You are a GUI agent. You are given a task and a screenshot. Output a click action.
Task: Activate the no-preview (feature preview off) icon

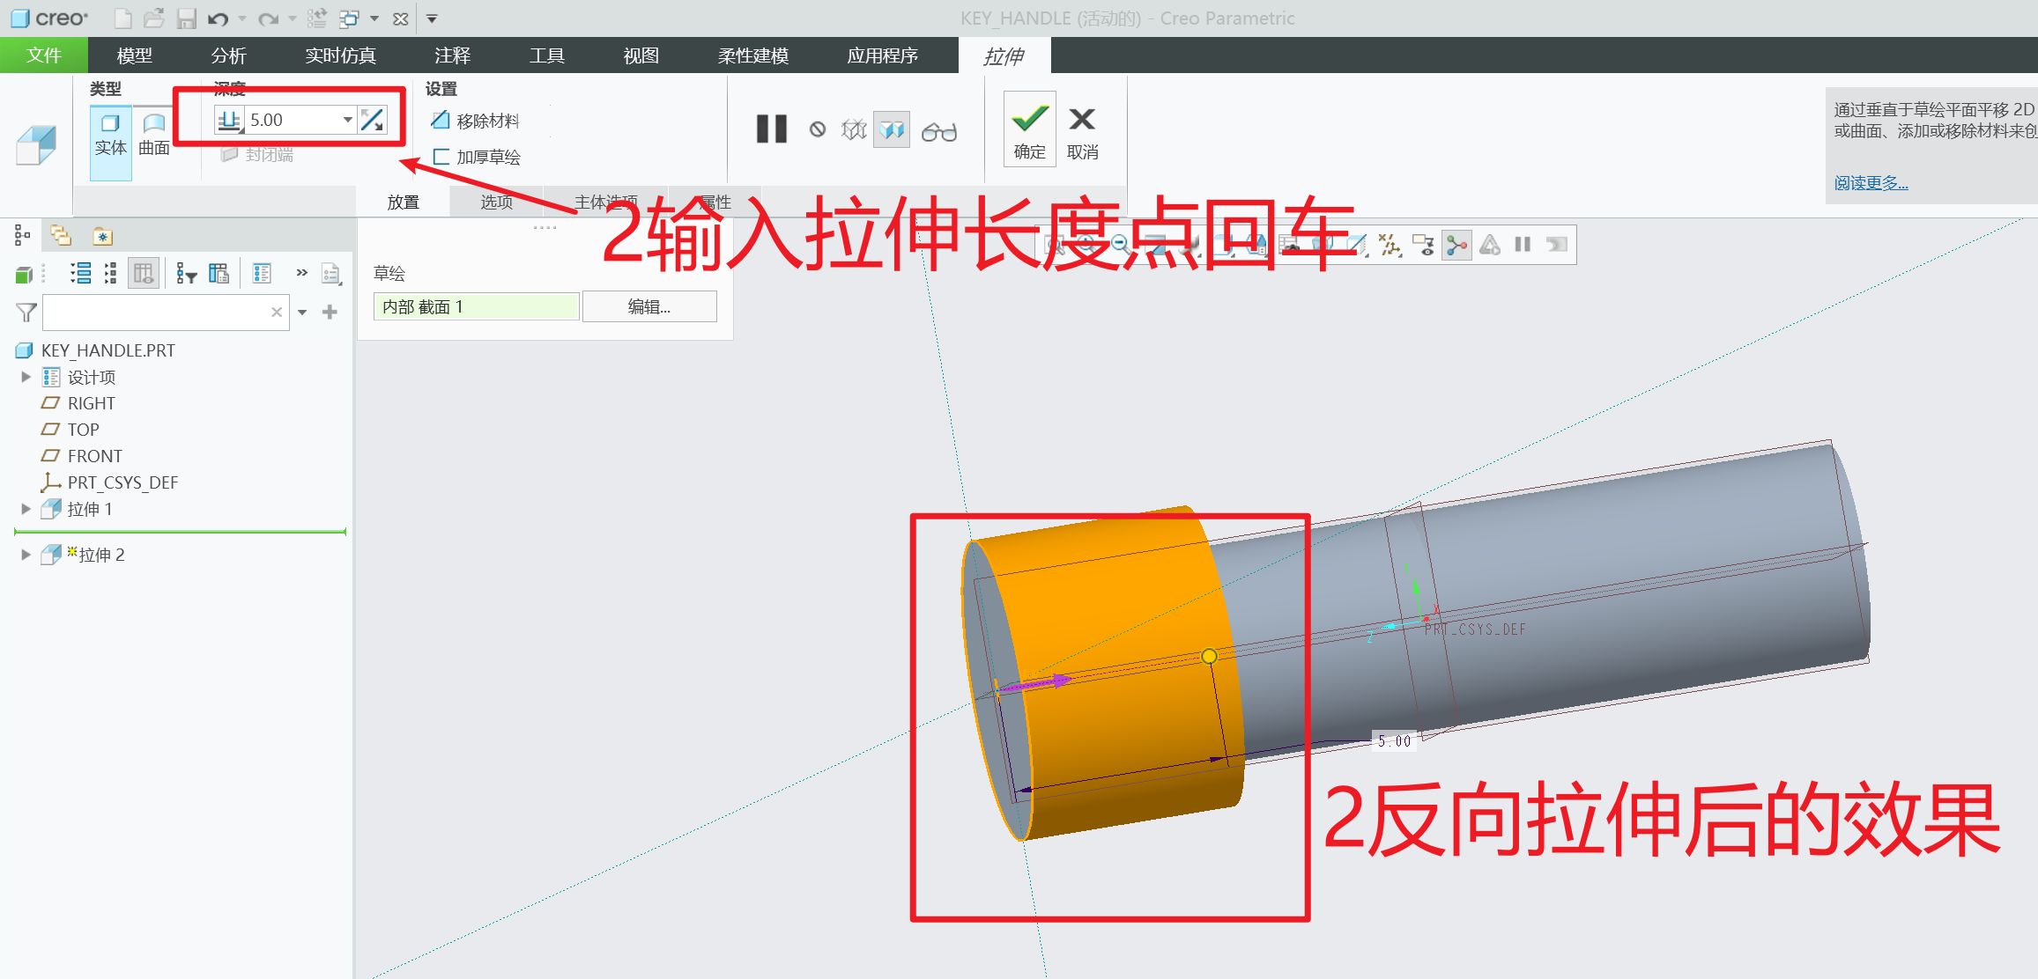(x=819, y=129)
